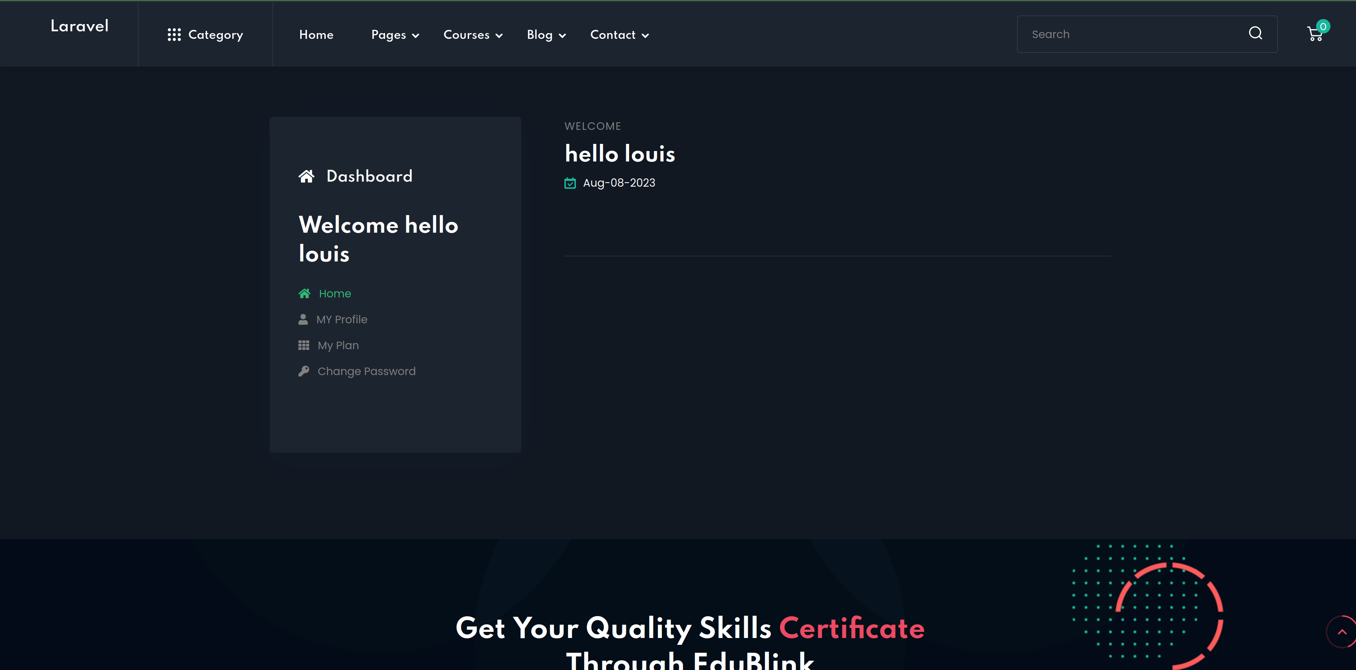Click the calendar icon beside Aug-08-2023
The height and width of the screenshot is (670, 1356).
pos(570,183)
